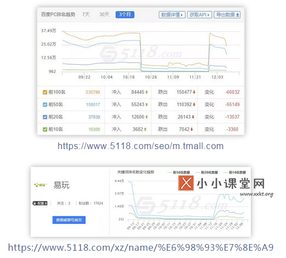Click the green up arrow beside 12606
The width and height of the screenshot is (286, 258).
[146, 117]
